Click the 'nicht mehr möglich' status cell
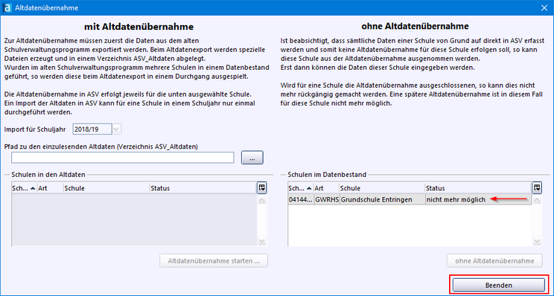Screen dimensions: 554x296 click(x=478, y=199)
